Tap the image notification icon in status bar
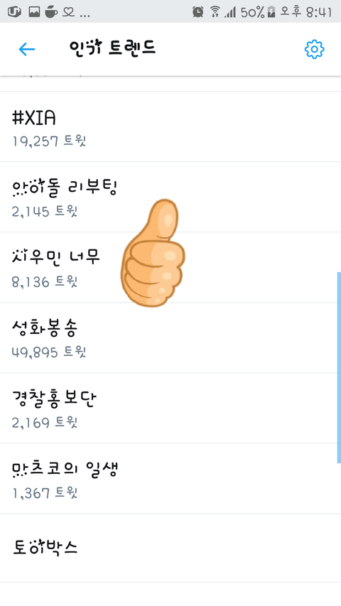This screenshot has width=341, height=606. click(34, 12)
